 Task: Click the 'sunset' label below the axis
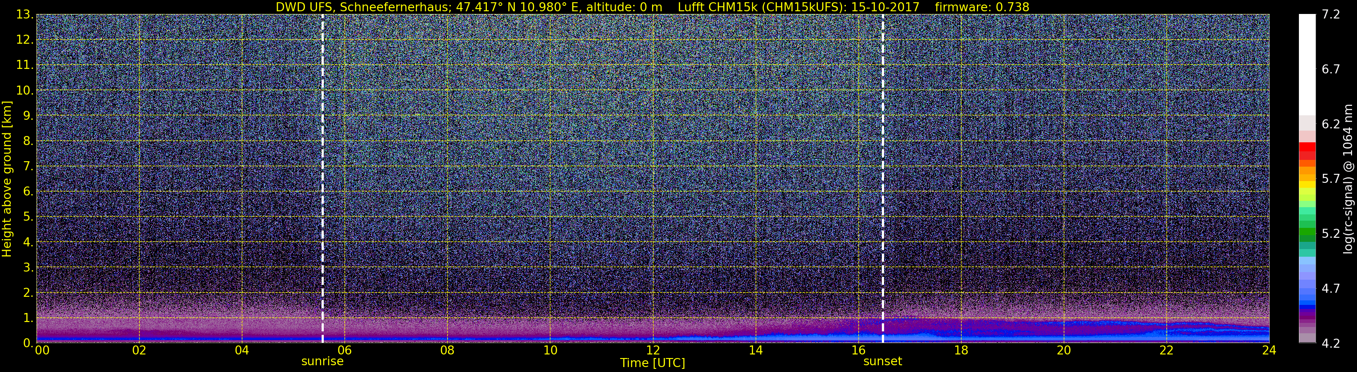click(x=883, y=362)
